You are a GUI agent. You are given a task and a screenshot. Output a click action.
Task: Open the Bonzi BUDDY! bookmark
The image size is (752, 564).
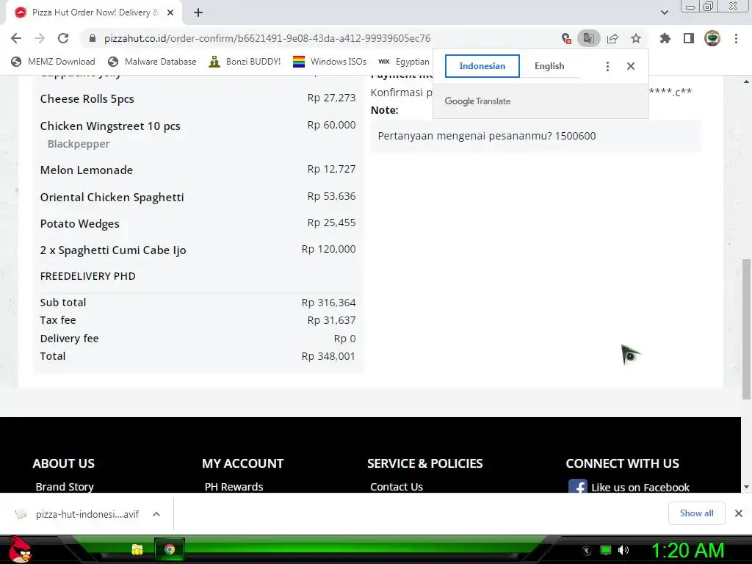pos(245,62)
